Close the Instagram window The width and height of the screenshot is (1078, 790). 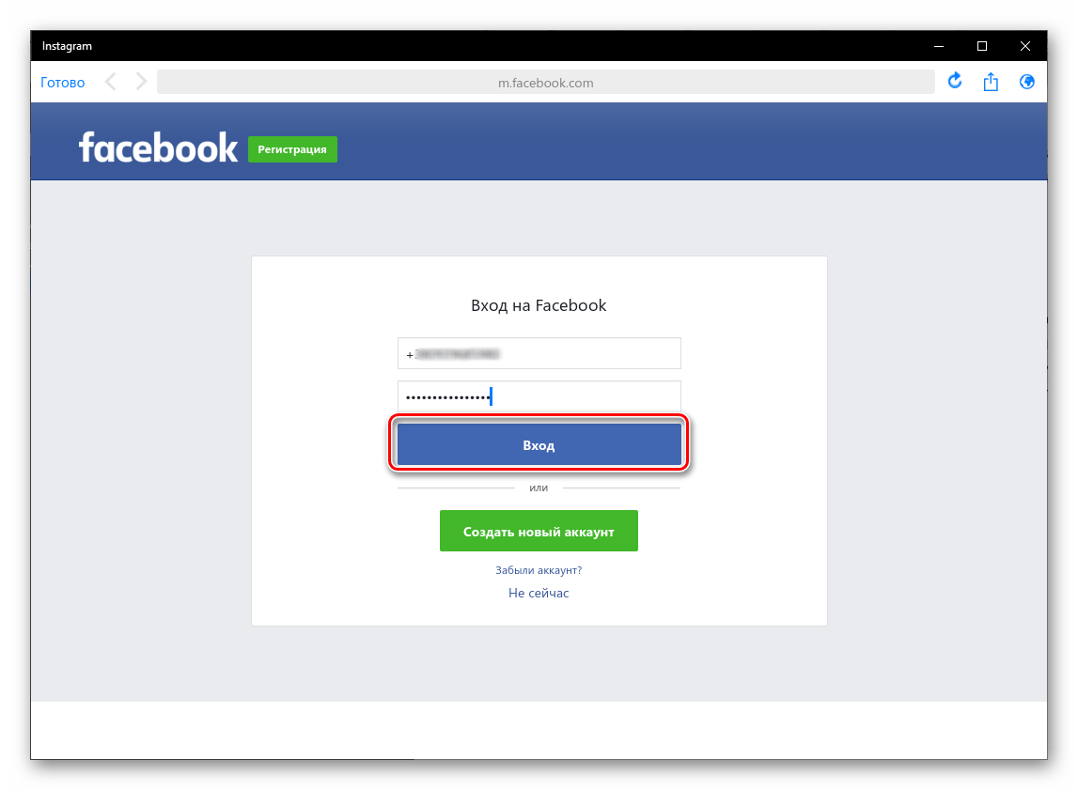point(1025,46)
